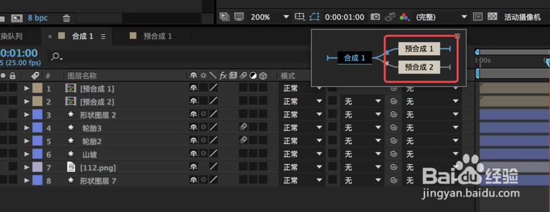Expand the 山坡 layer properties triangle

(26, 154)
